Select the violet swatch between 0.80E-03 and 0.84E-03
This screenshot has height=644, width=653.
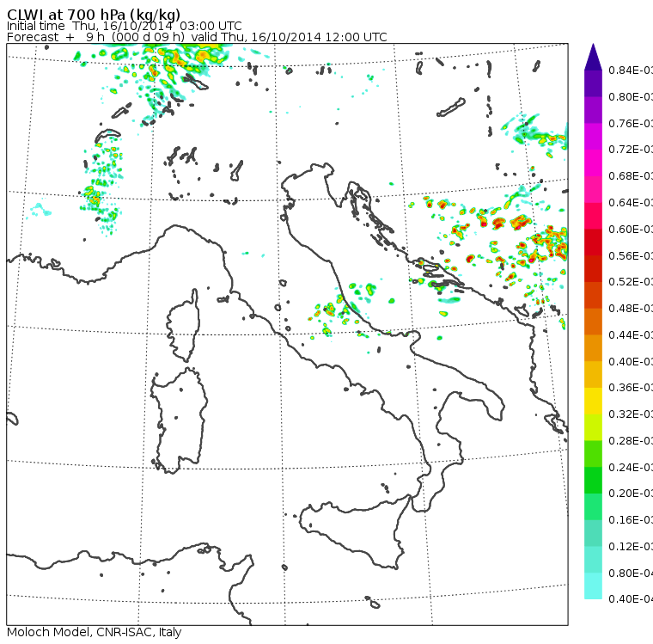coord(593,83)
